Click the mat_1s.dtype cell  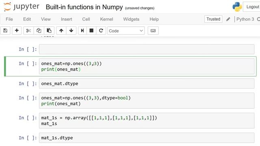(147, 138)
